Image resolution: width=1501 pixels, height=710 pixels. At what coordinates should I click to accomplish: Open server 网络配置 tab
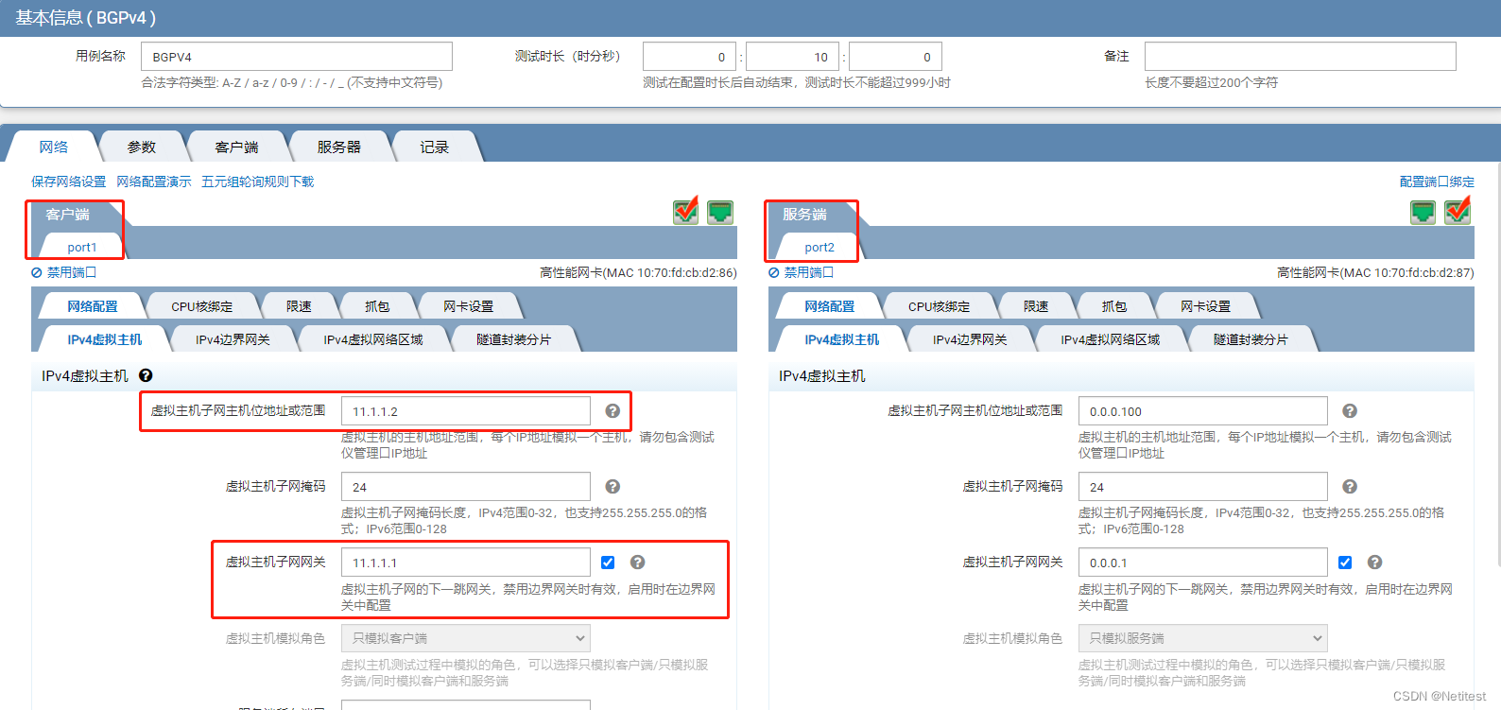pos(830,306)
